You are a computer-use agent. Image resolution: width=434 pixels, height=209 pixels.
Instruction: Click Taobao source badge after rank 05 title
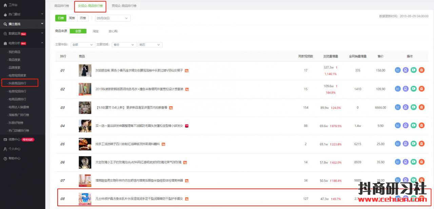(163, 144)
